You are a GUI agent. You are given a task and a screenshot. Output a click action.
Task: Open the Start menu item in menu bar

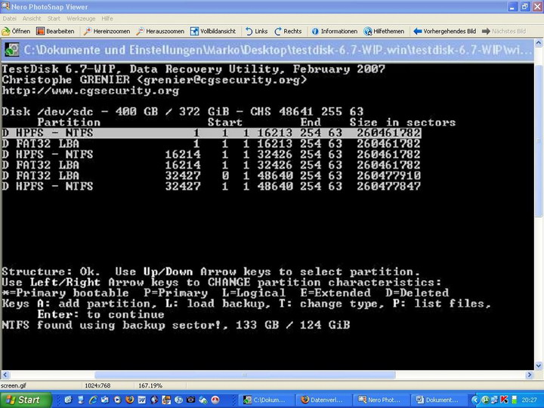[54, 18]
